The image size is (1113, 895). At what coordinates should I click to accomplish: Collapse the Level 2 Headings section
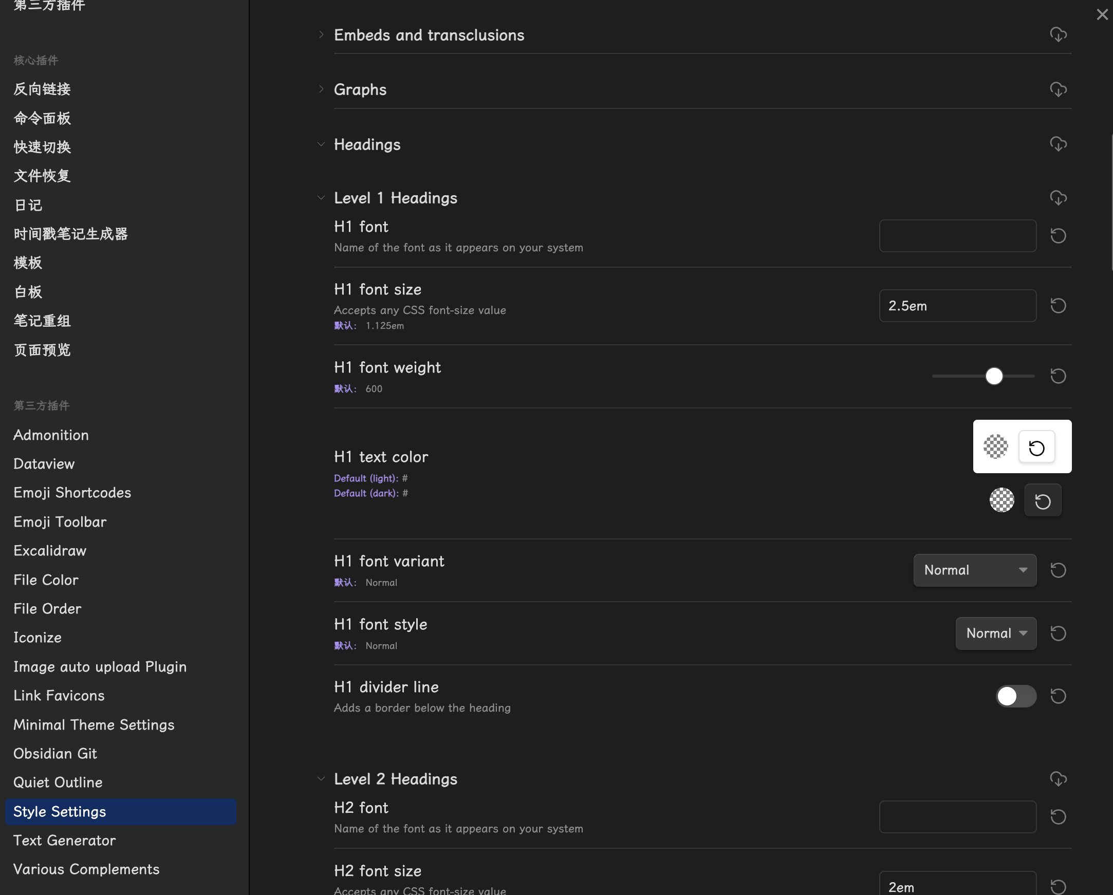coord(321,779)
